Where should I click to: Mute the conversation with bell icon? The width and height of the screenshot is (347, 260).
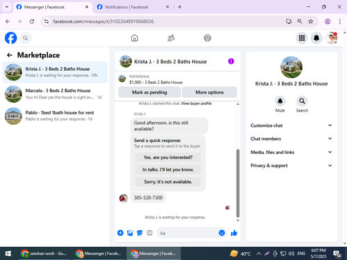click(280, 101)
